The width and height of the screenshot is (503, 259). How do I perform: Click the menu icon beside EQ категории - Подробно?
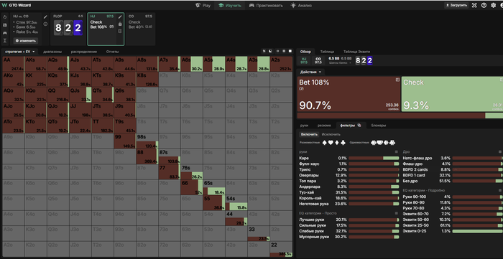click(x=501, y=190)
